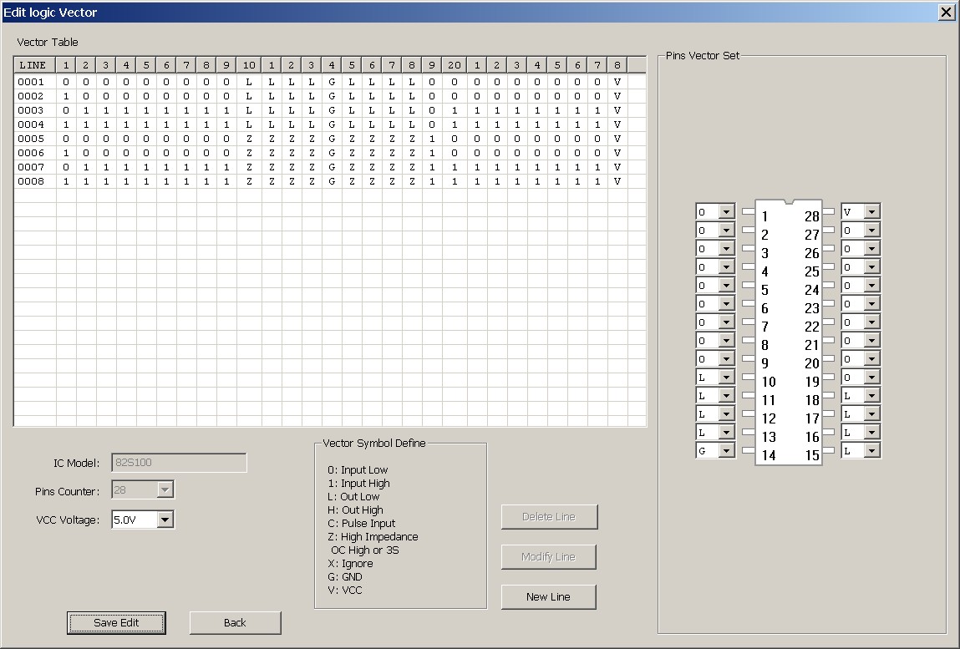This screenshot has height=649, width=960.
Task: Expand the pin 28 dropdown showing V
Action: pos(871,212)
